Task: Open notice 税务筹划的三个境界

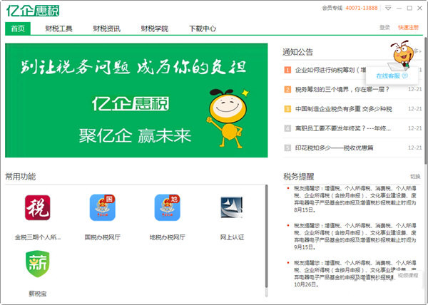Action: 342,89
